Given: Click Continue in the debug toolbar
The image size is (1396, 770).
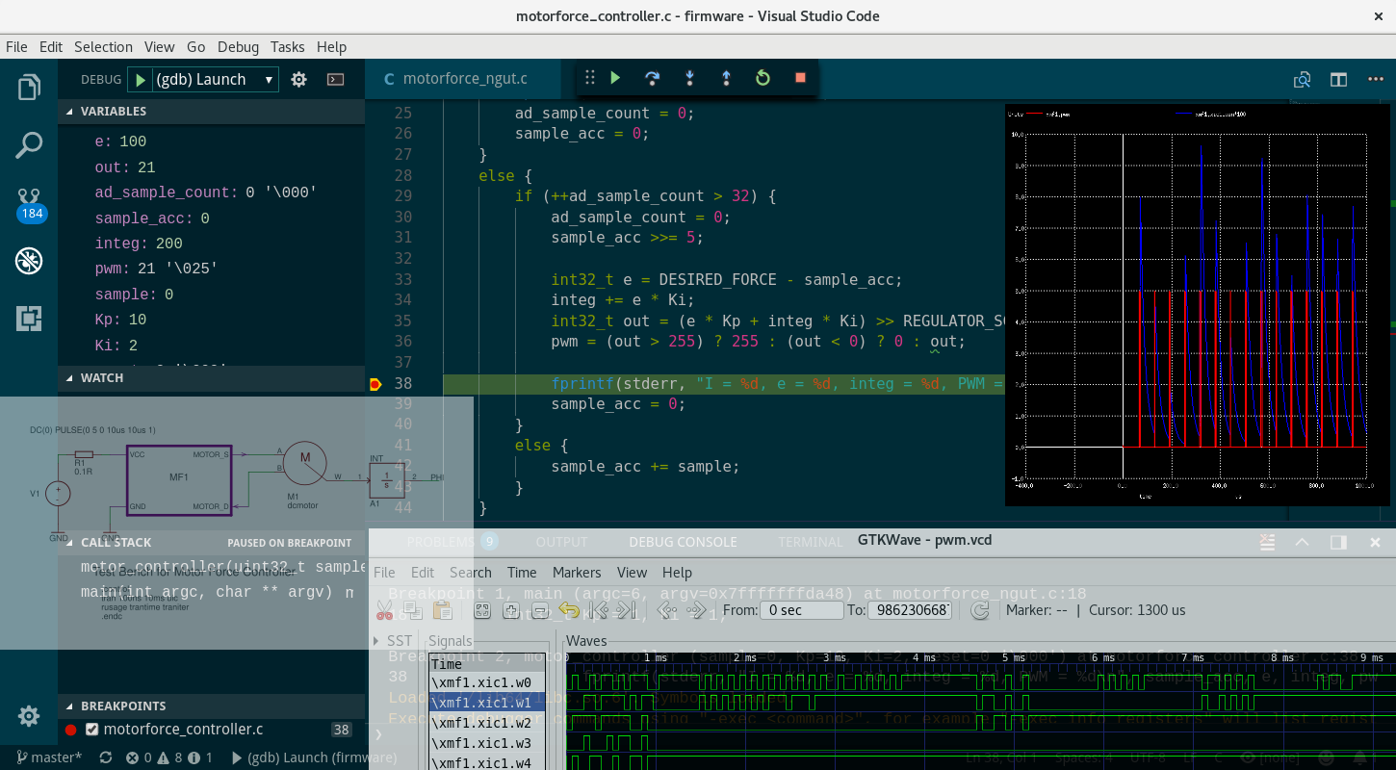Looking at the screenshot, I should click(x=616, y=78).
